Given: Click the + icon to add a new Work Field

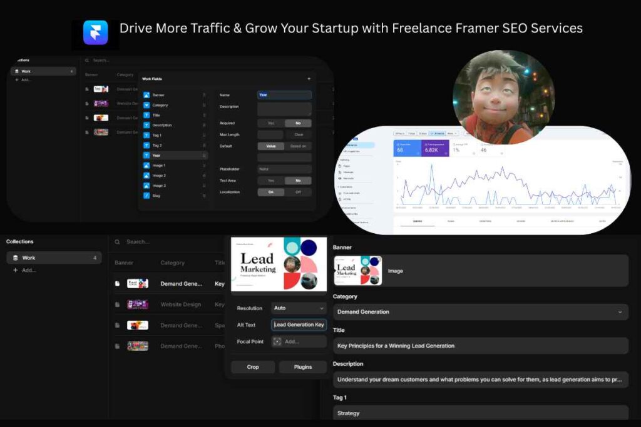Looking at the screenshot, I should 310,78.
